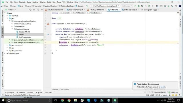Toggle the Project tool window tab

click(x=3, y=32)
